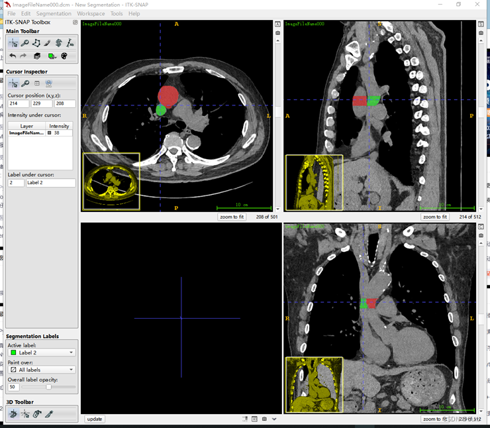Expand the coronal view layout icon
Image resolution: width=490 pixels, height=428 pixels.
[481, 227]
